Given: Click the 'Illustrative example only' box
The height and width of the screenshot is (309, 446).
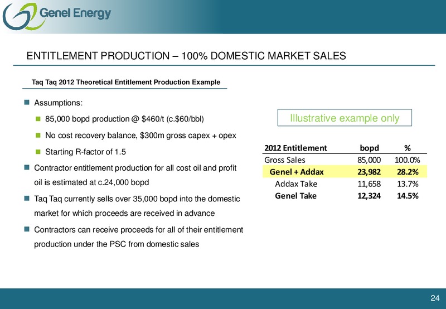Looking at the screenshot, I should pyautogui.click(x=345, y=118).
